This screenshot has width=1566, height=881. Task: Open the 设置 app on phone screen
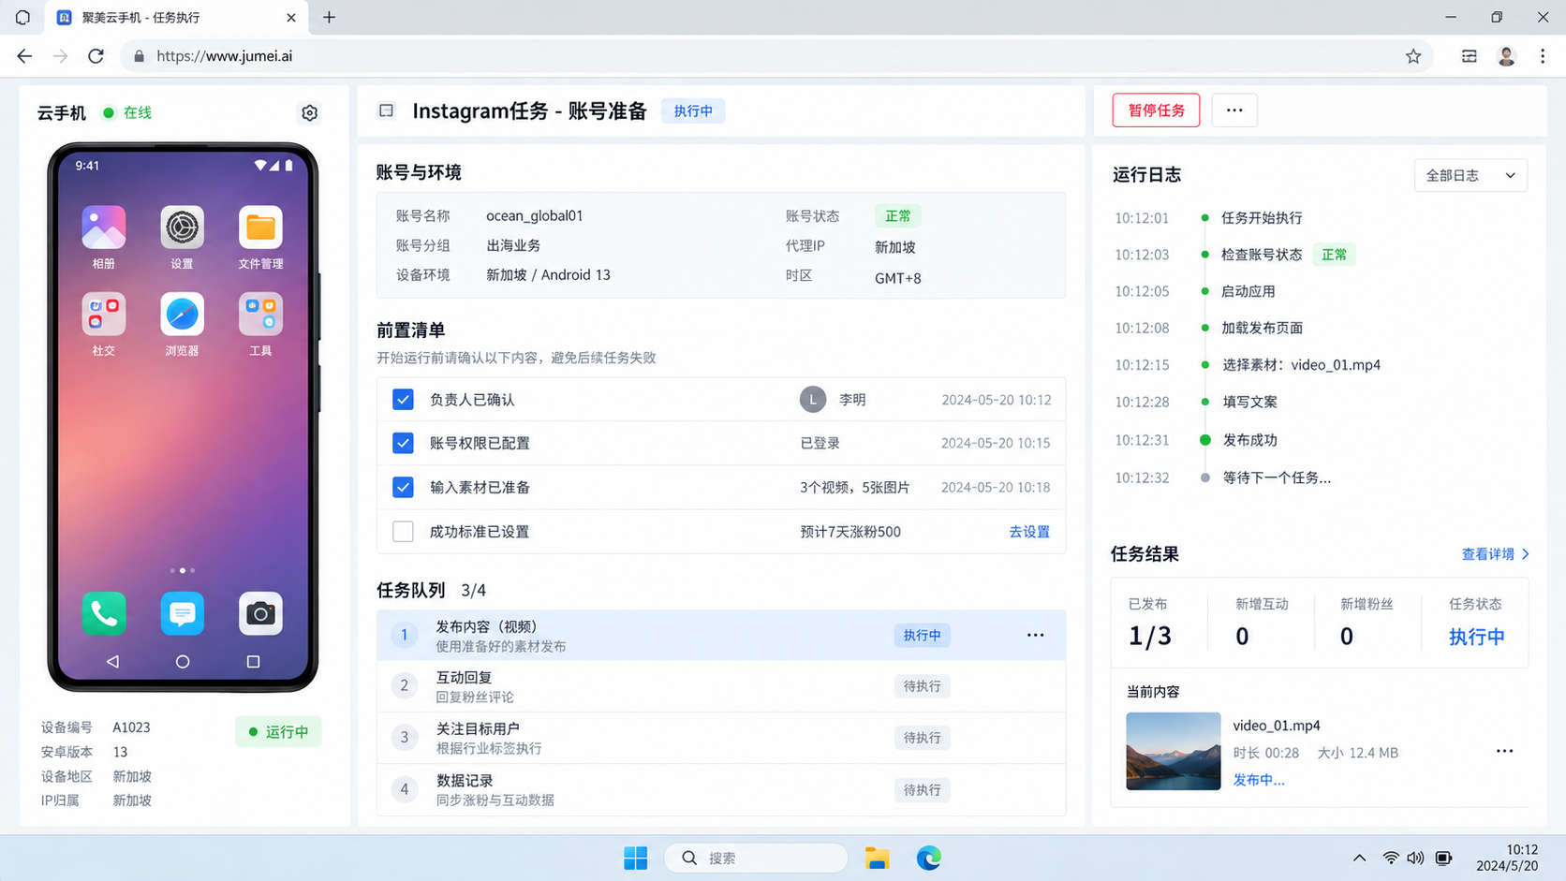[182, 228]
